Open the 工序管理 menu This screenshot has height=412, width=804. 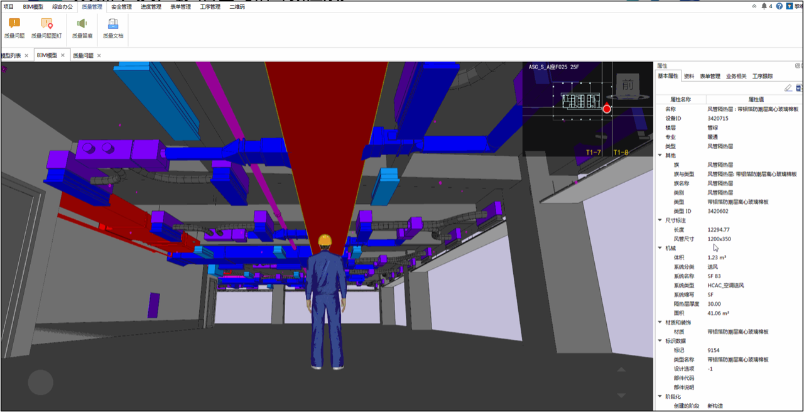210,6
